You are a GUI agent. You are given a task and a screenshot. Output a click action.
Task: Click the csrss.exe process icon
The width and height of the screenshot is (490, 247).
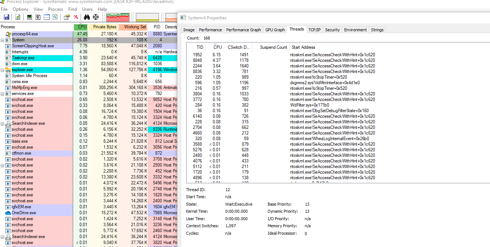pos(8,82)
